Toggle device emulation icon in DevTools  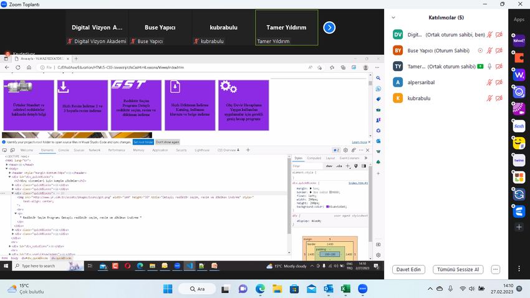12,150
